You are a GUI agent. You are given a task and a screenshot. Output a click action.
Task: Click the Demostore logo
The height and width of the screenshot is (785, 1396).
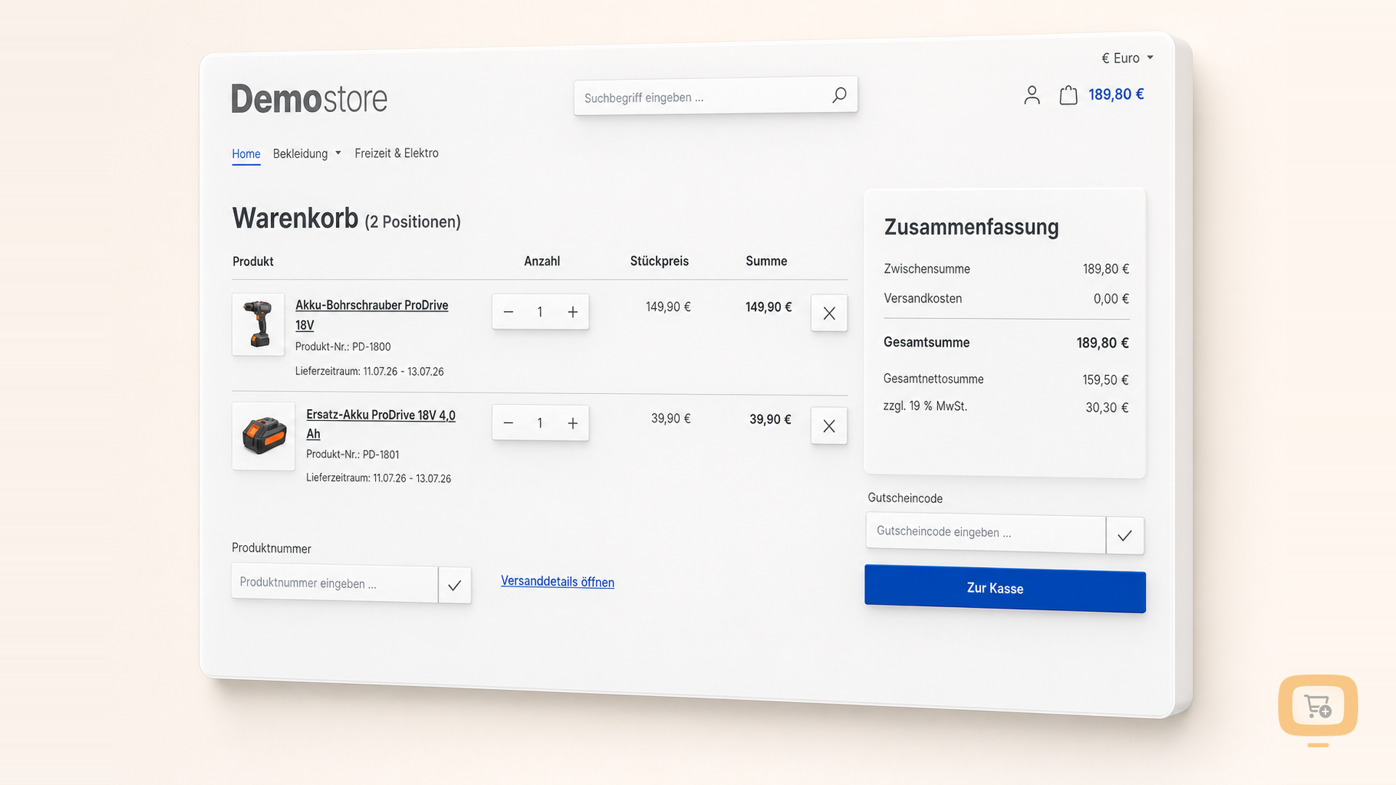[309, 99]
